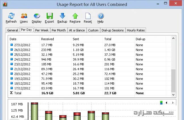Click the Refresh toolbar icon
Viewport: 184px width, 120px height.
[11, 16]
